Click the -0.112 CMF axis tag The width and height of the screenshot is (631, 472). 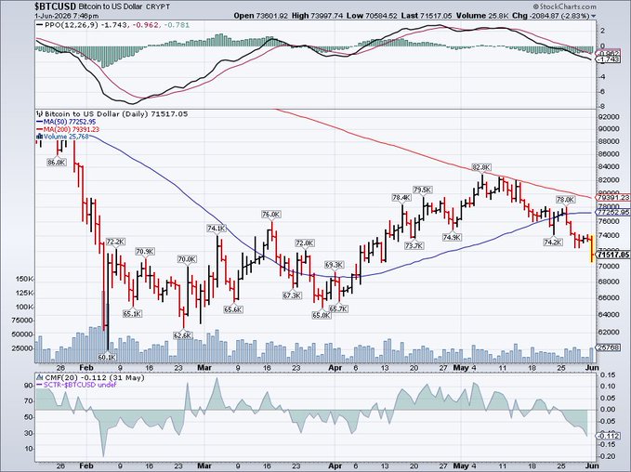coord(609,436)
